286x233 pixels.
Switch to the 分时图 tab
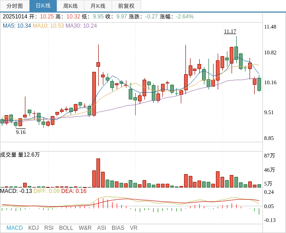15,6
